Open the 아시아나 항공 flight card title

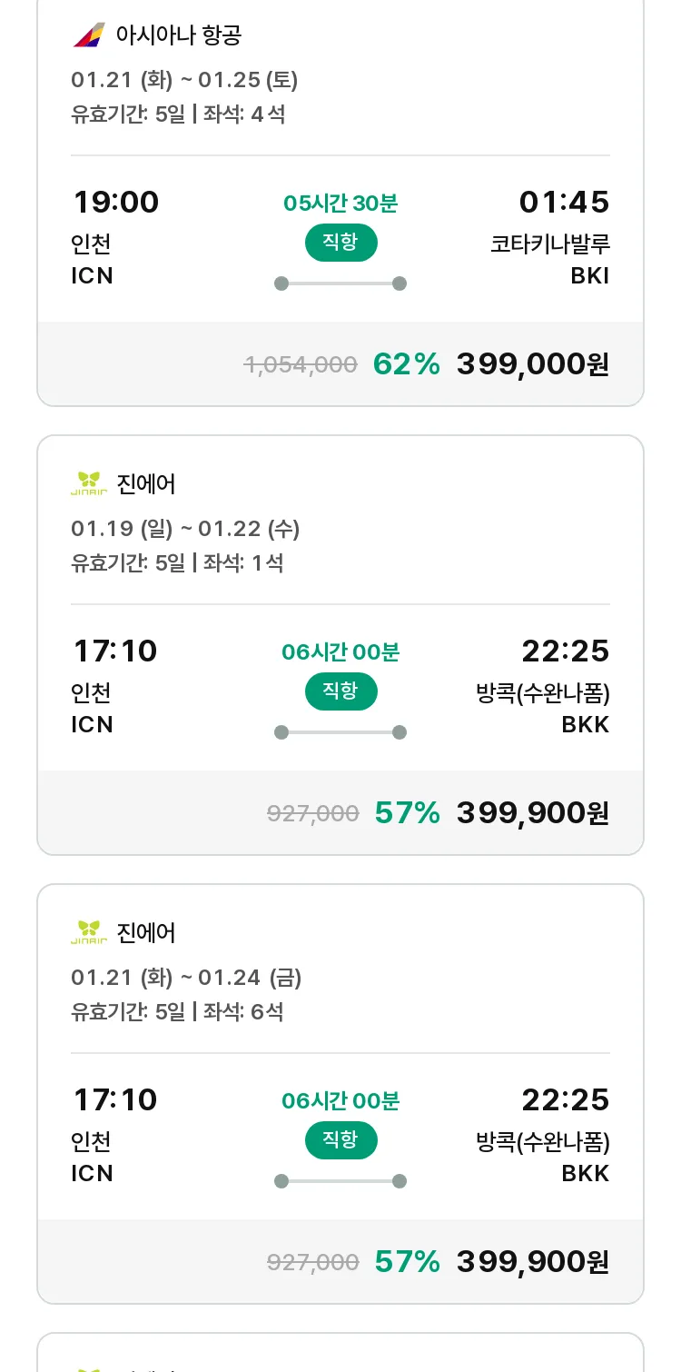[x=179, y=35]
